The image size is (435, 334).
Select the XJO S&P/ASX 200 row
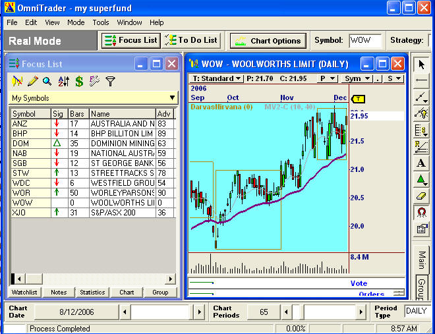pyautogui.click(x=93, y=213)
